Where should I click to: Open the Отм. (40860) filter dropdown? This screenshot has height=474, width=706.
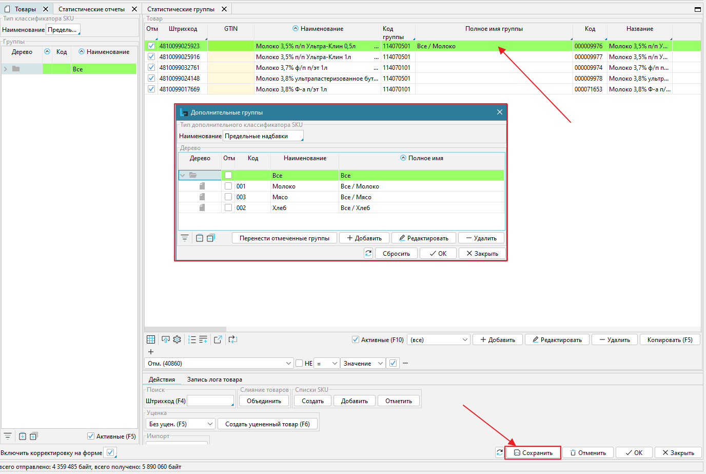219,363
